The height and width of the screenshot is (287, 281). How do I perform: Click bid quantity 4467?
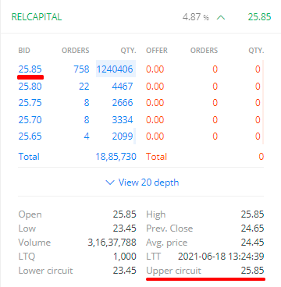123,86
